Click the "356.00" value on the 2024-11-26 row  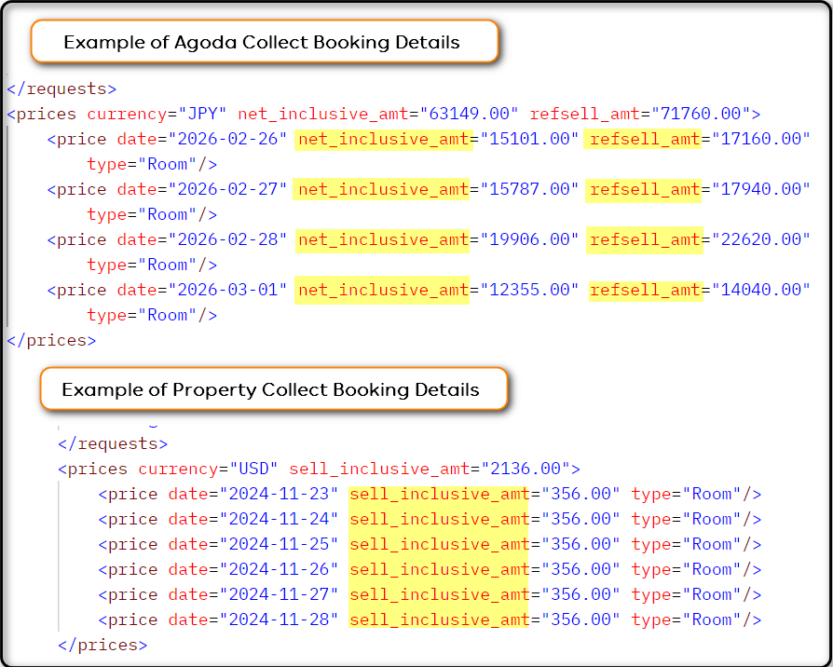[x=580, y=569]
